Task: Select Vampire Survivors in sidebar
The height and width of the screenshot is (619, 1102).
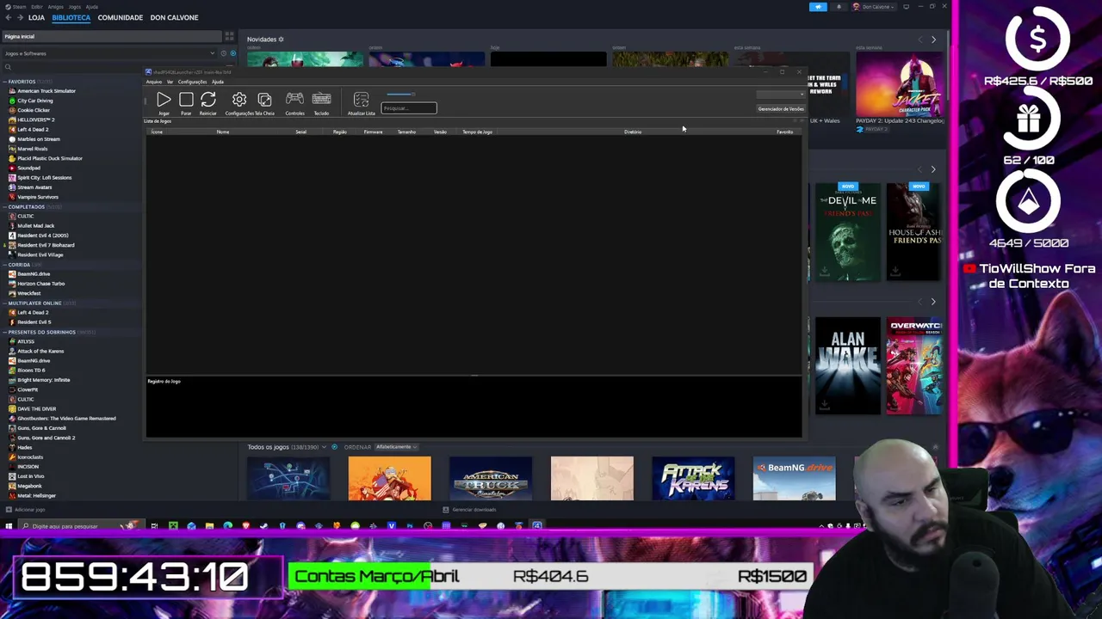Action: (38, 197)
